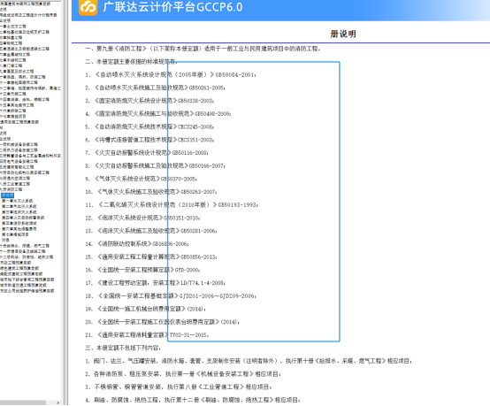Image resolution: width=490 pixels, height=406 pixels.
Task: Click line 16 citing GYD-2000
Action: pyautogui.click(x=142, y=270)
